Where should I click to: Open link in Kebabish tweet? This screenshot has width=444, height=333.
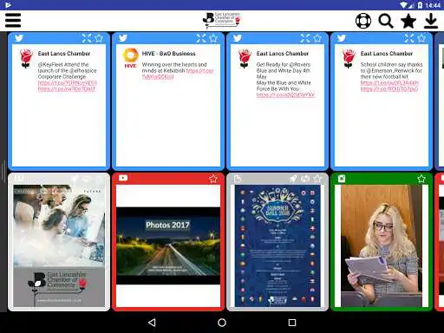[178, 74]
